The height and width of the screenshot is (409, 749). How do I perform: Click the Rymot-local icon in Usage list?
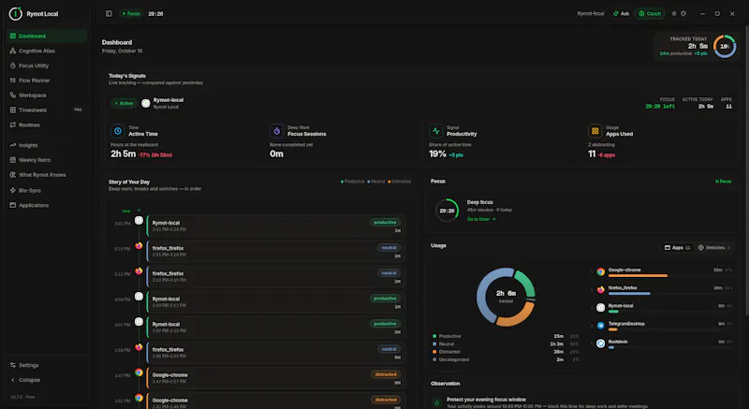point(600,307)
